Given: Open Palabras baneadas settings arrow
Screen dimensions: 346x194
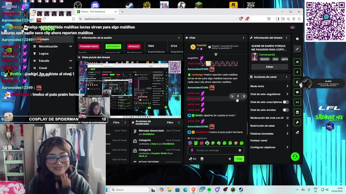Looking at the screenshot, I should [x=287, y=133].
